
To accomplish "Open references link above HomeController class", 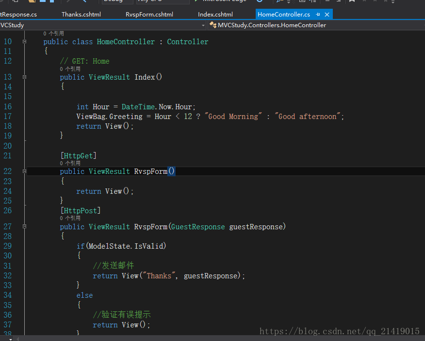I will point(53,34).
